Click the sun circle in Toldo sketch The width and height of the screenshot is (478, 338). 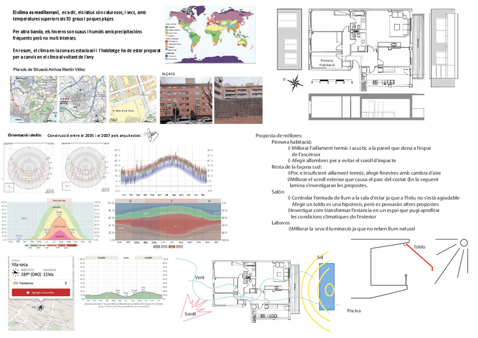coord(464,243)
